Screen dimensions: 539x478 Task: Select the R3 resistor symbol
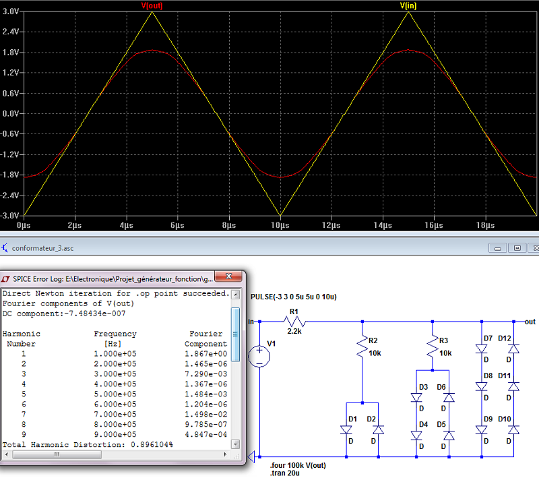tap(433, 347)
